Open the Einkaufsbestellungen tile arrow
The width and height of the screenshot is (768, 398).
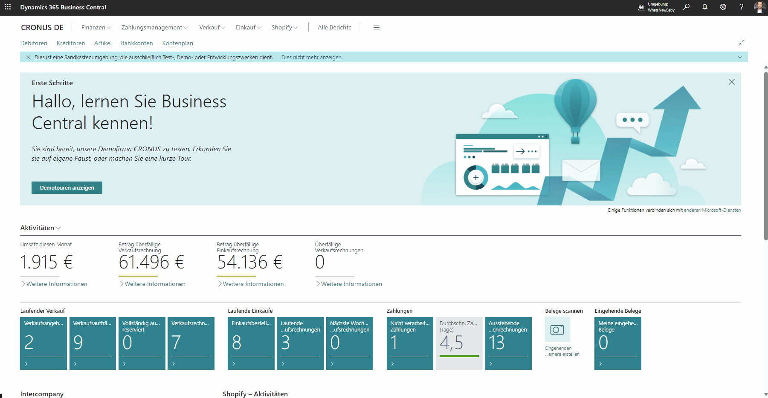(234, 363)
